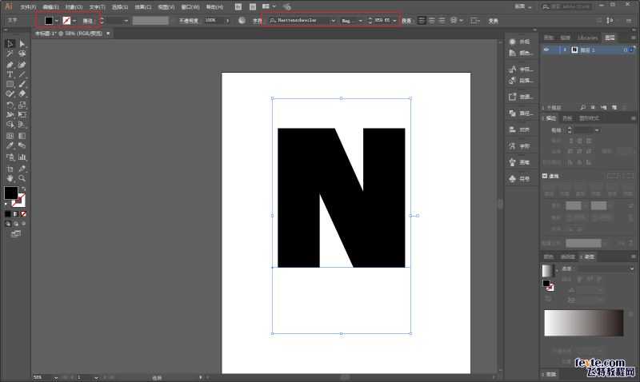This screenshot has height=382, width=640.
Task: Select the Zoom magnifier tool
Action: (x=22, y=177)
